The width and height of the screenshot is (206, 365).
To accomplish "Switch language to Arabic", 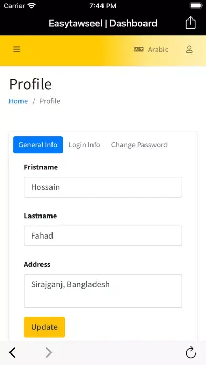I will [158, 50].
